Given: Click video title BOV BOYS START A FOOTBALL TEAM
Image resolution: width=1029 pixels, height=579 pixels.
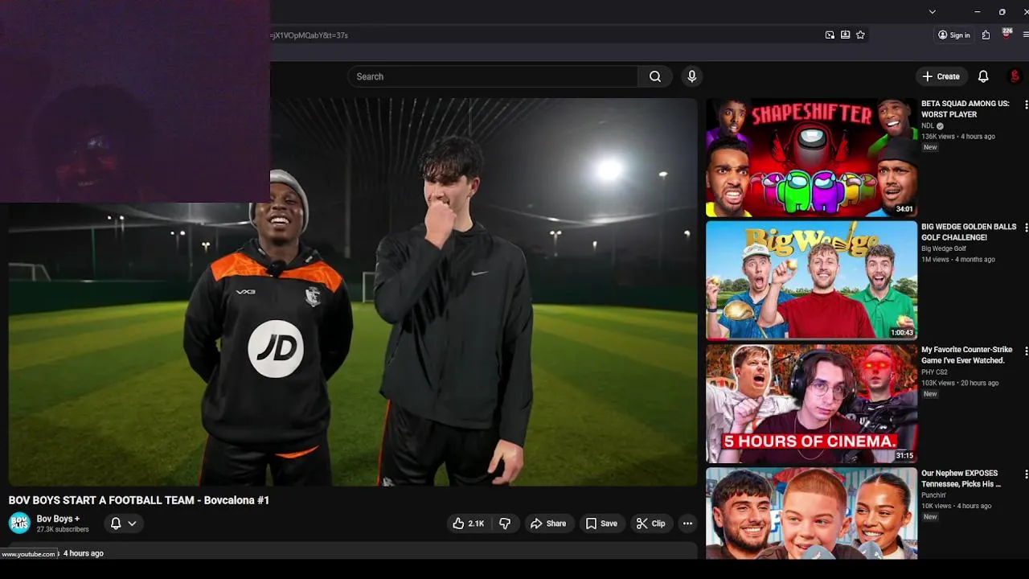Looking at the screenshot, I should click(x=139, y=500).
